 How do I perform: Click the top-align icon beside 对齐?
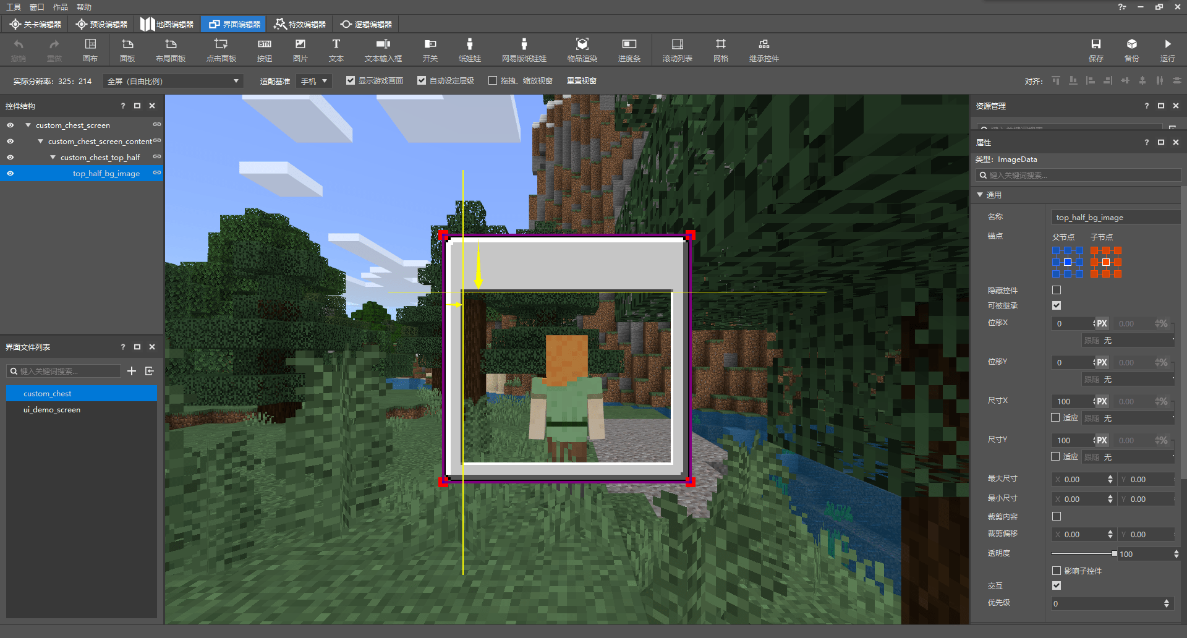[x=1056, y=81]
